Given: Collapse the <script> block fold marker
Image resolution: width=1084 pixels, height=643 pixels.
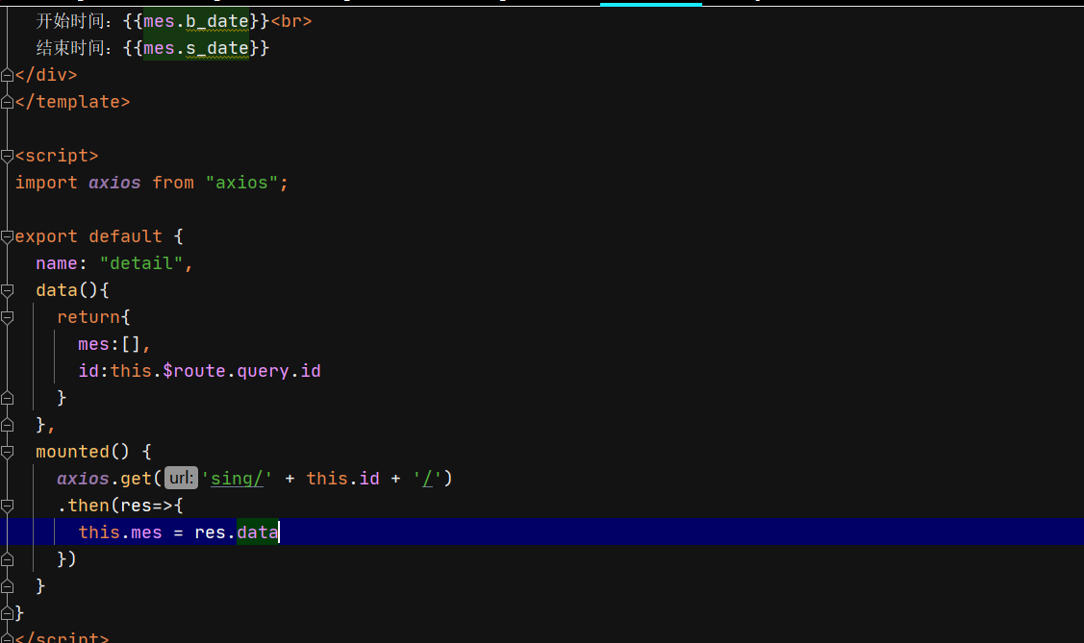Looking at the screenshot, I should (7, 156).
